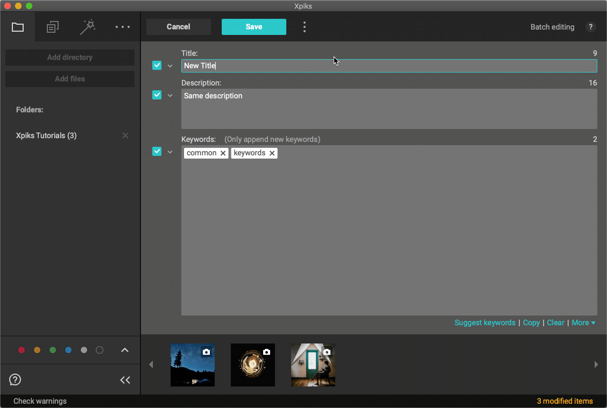607x408 pixels.
Task: Open vertical dots menu beside Save
Action: tap(305, 27)
